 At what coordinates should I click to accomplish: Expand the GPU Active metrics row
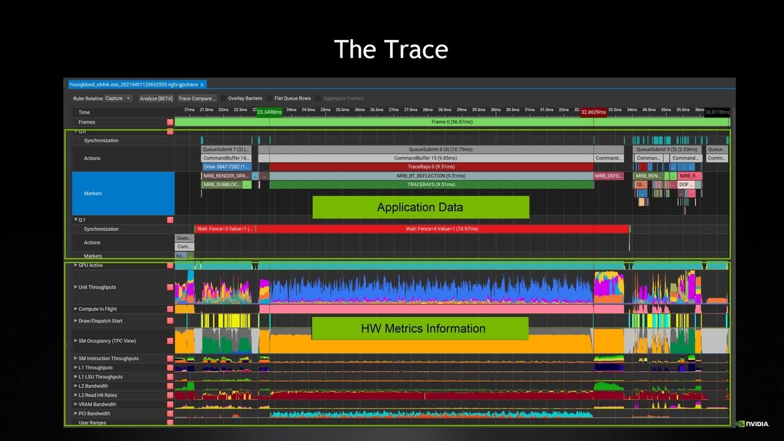click(x=76, y=265)
